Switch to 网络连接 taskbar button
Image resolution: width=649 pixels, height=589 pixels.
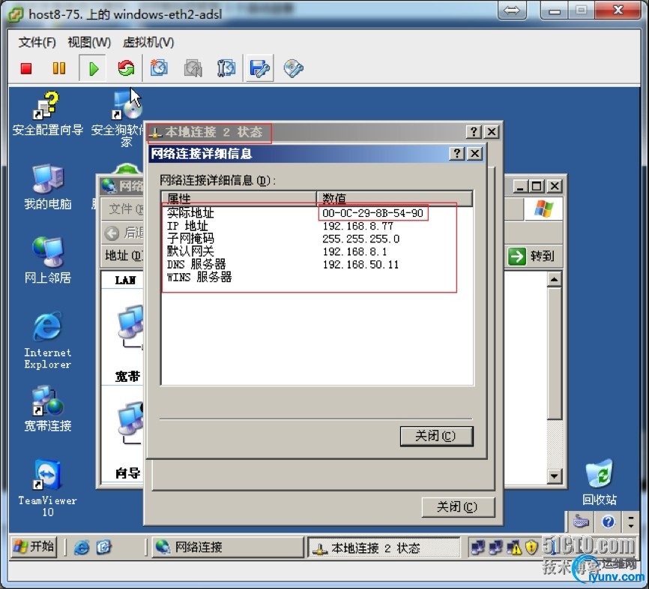pyautogui.click(x=228, y=548)
